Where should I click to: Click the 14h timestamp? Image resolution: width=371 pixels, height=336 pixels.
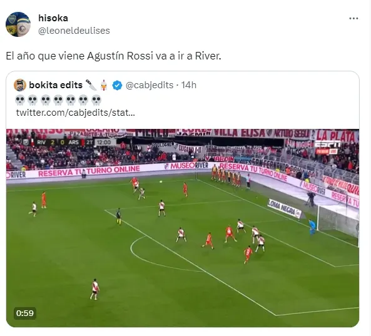tap(189, 85)
